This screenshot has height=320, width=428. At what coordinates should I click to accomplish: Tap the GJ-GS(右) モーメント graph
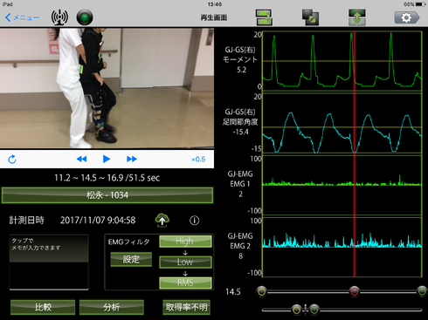pyautogui.click(x=342, y=60)
